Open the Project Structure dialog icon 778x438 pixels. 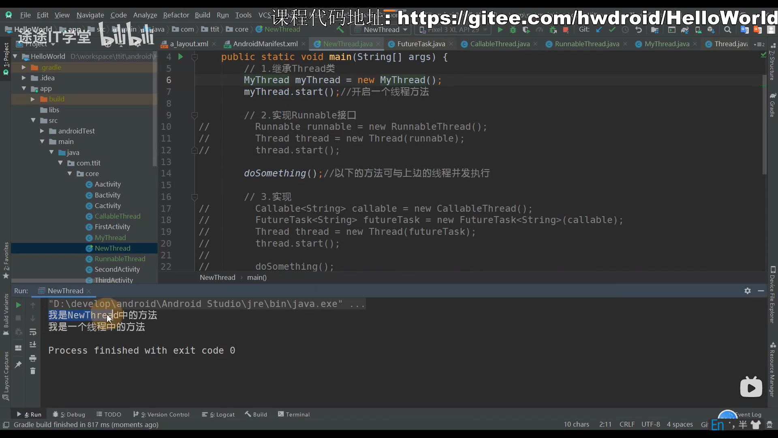coord(655,30)
